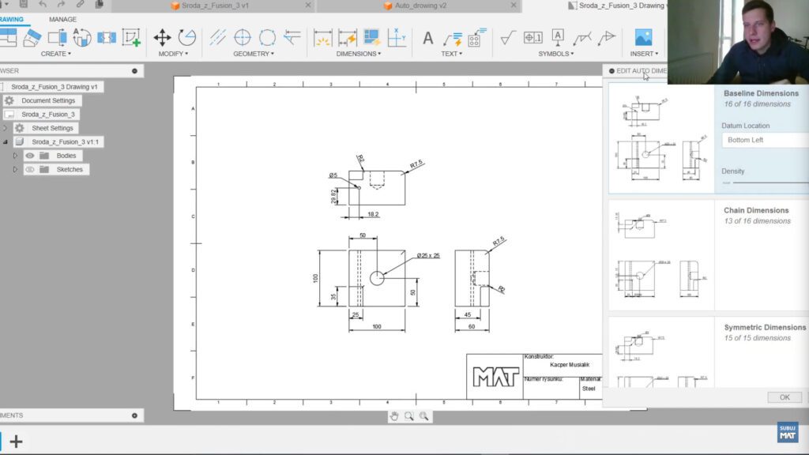Show the Sketches folder visibility eye

coord(29,169)
